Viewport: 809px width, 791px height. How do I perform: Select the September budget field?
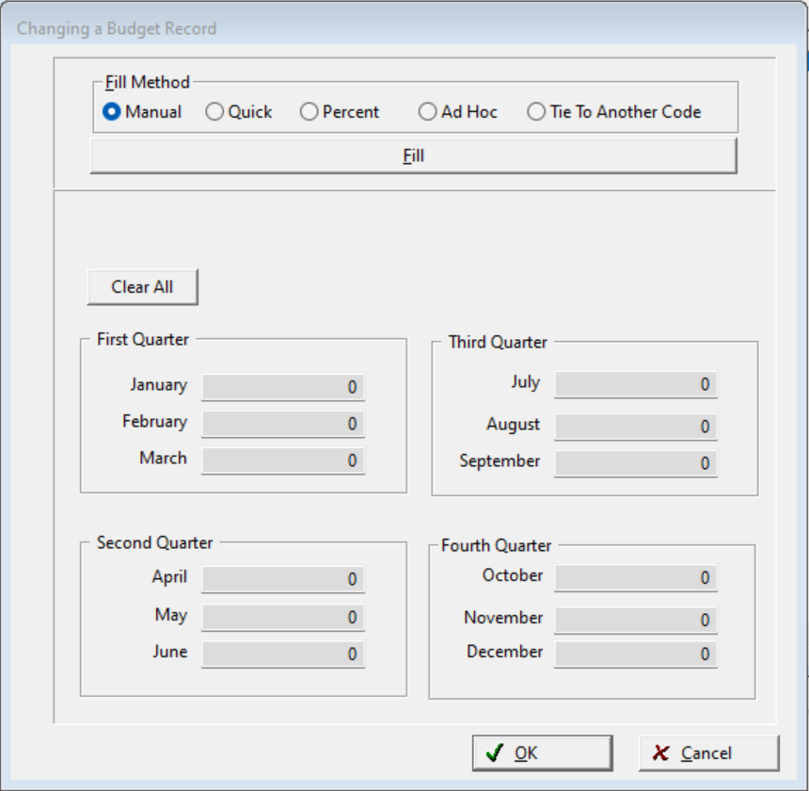pyautogui.click(x=635, y=462)
